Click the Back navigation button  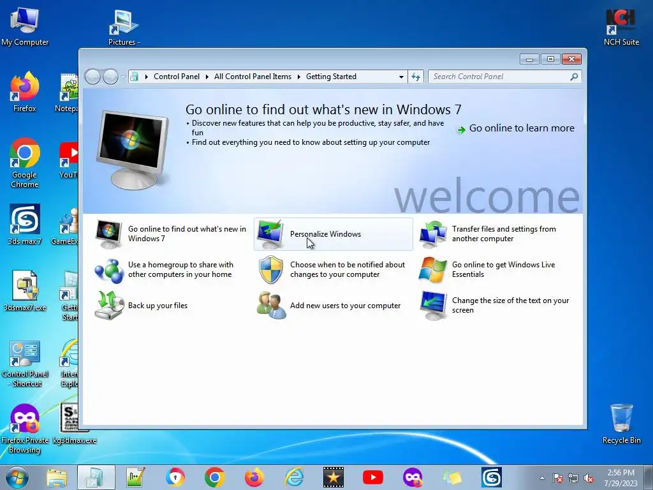(92, 77)
